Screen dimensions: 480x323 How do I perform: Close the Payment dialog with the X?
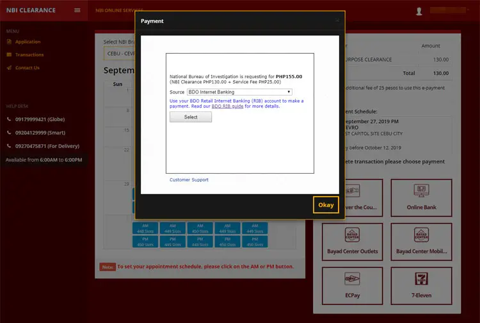coord(337,21)
